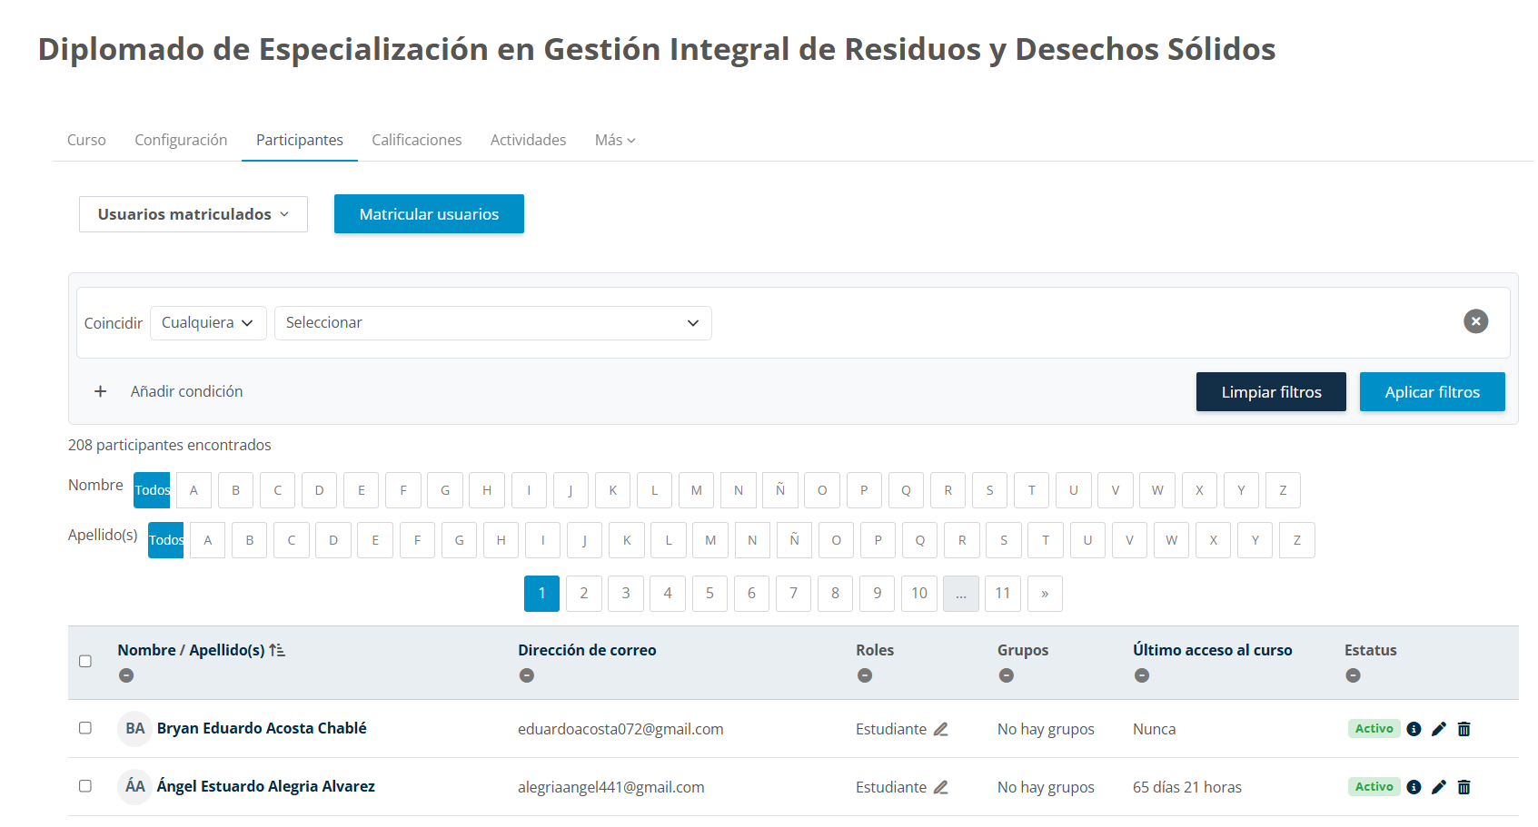The height and width of the screenshot is (827, 1538).
Task: Go to page 2 of the participant list
Action: click(584, 594)
